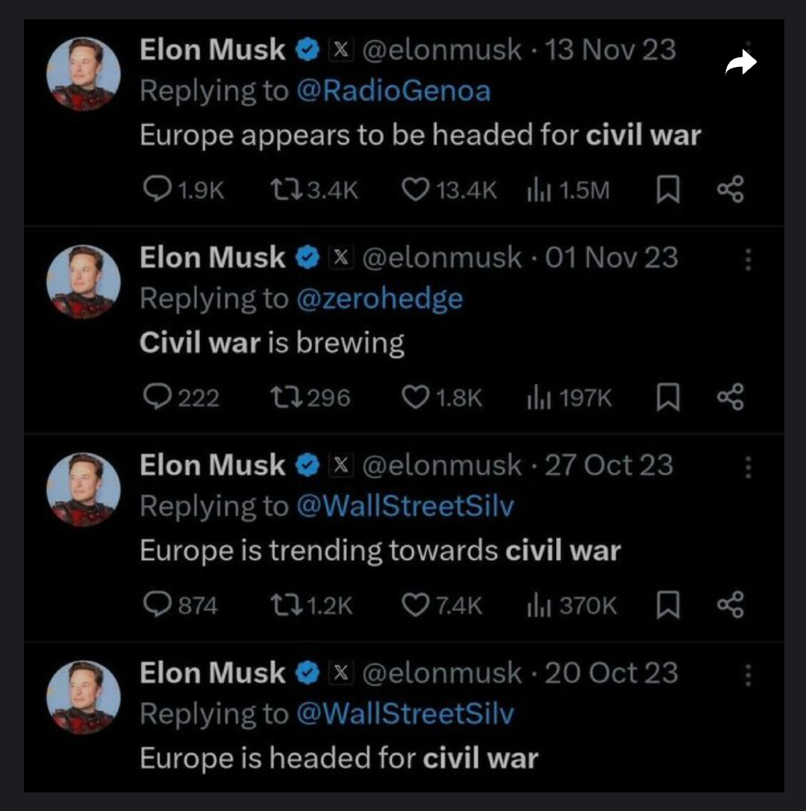
Task: Open the @zerohedge profile link
Action: coord(379,299)
